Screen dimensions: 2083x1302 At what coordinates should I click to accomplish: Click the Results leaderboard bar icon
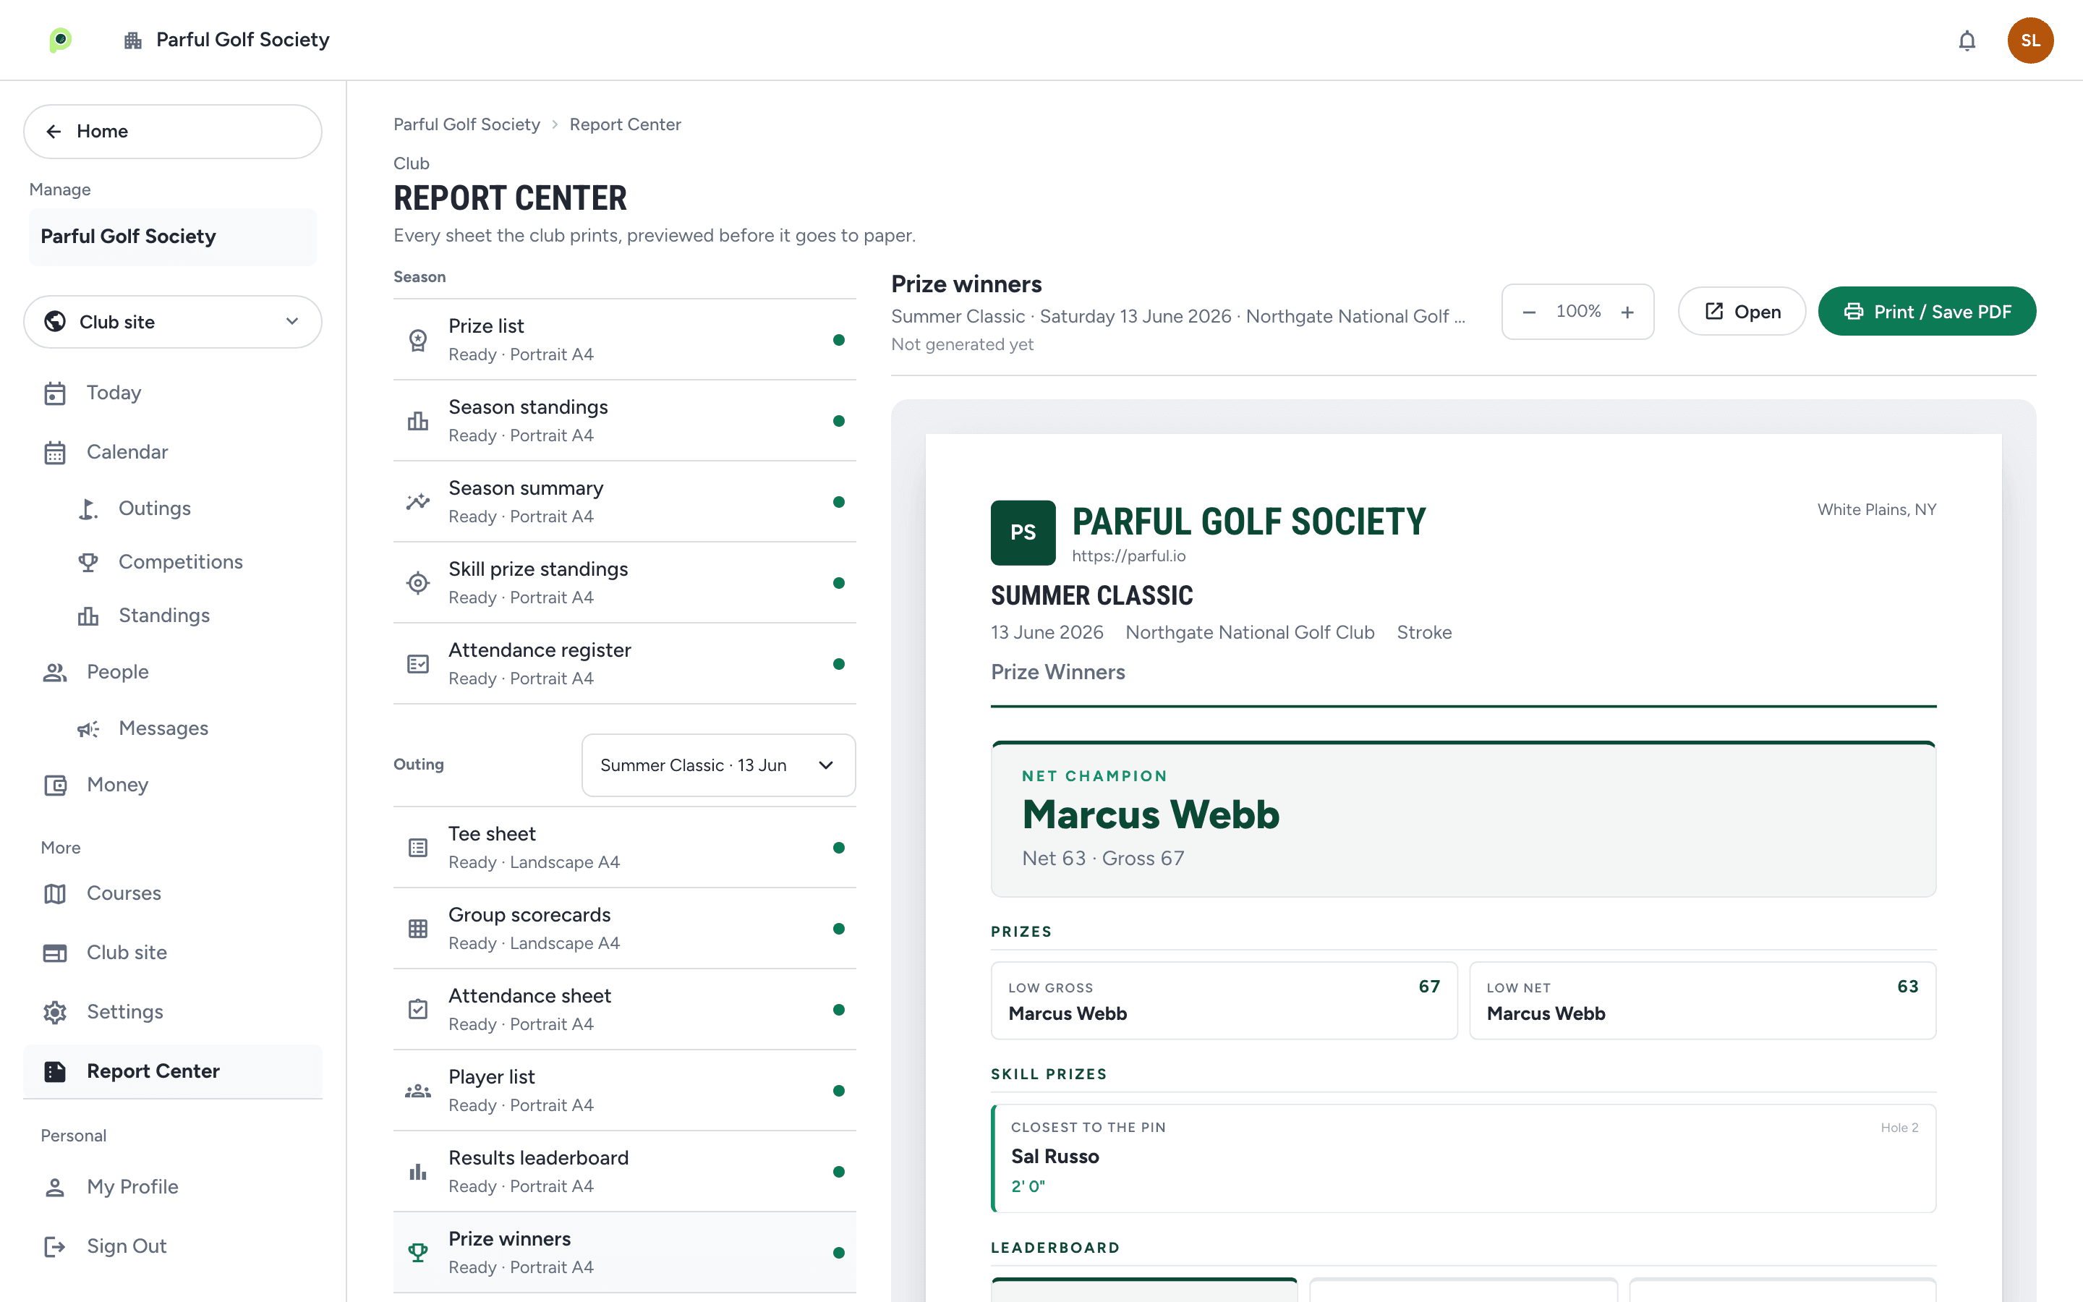click(417, 1172)
